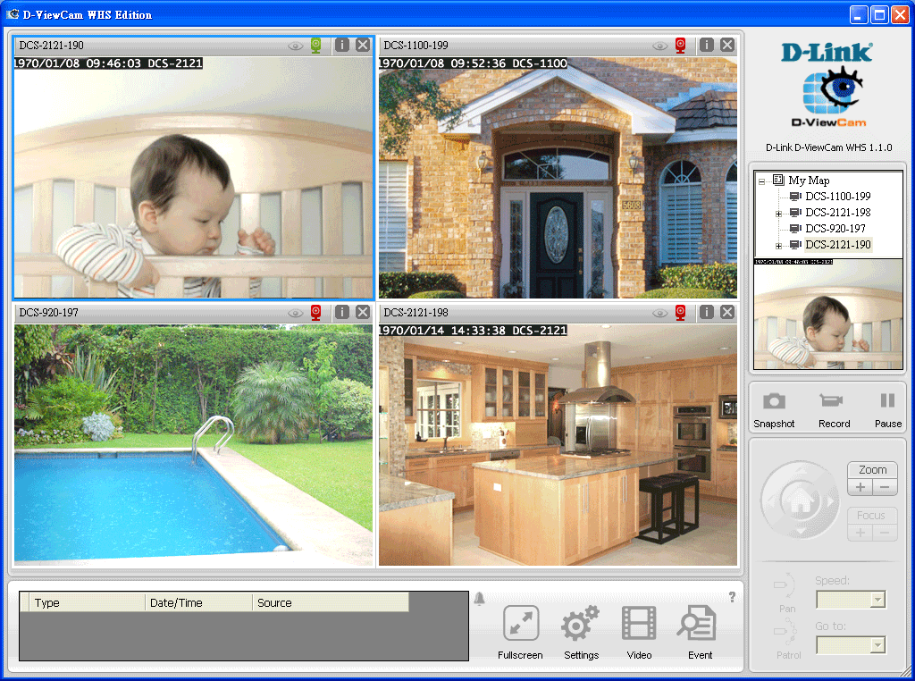915x681 pixels.
Task: Select DCS-920-197 in camera tree
Action: [835, 229]
